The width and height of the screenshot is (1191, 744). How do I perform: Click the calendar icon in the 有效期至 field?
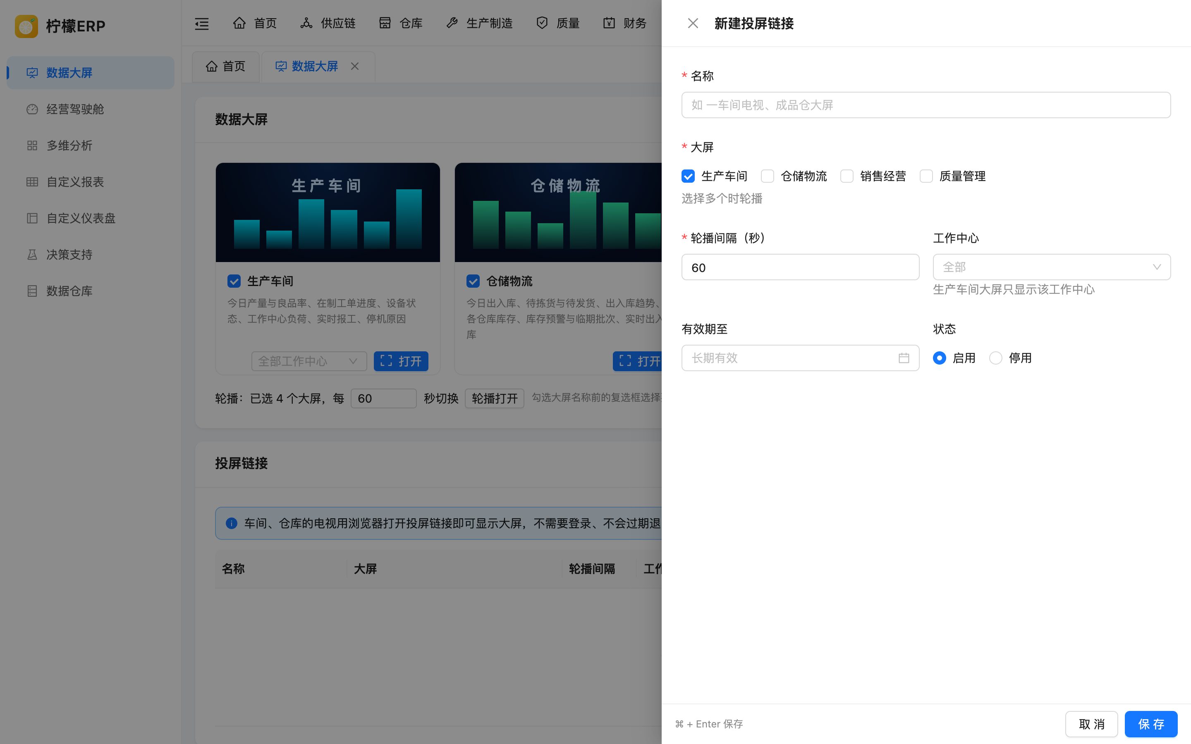pyautogui.click(x=904, y=358)
